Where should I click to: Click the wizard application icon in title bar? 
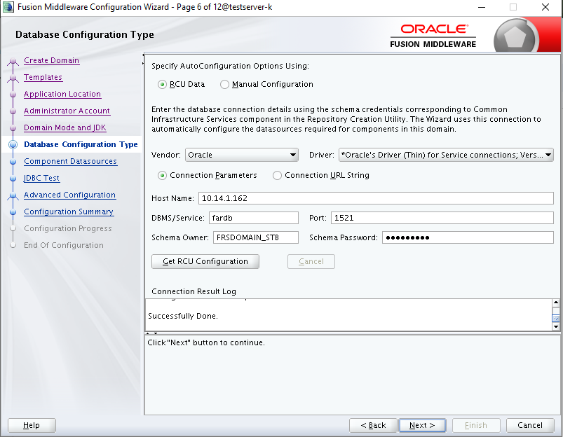coord(8,7)
